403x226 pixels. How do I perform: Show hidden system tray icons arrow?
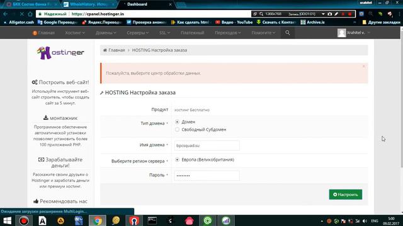(x=322, y=221)
